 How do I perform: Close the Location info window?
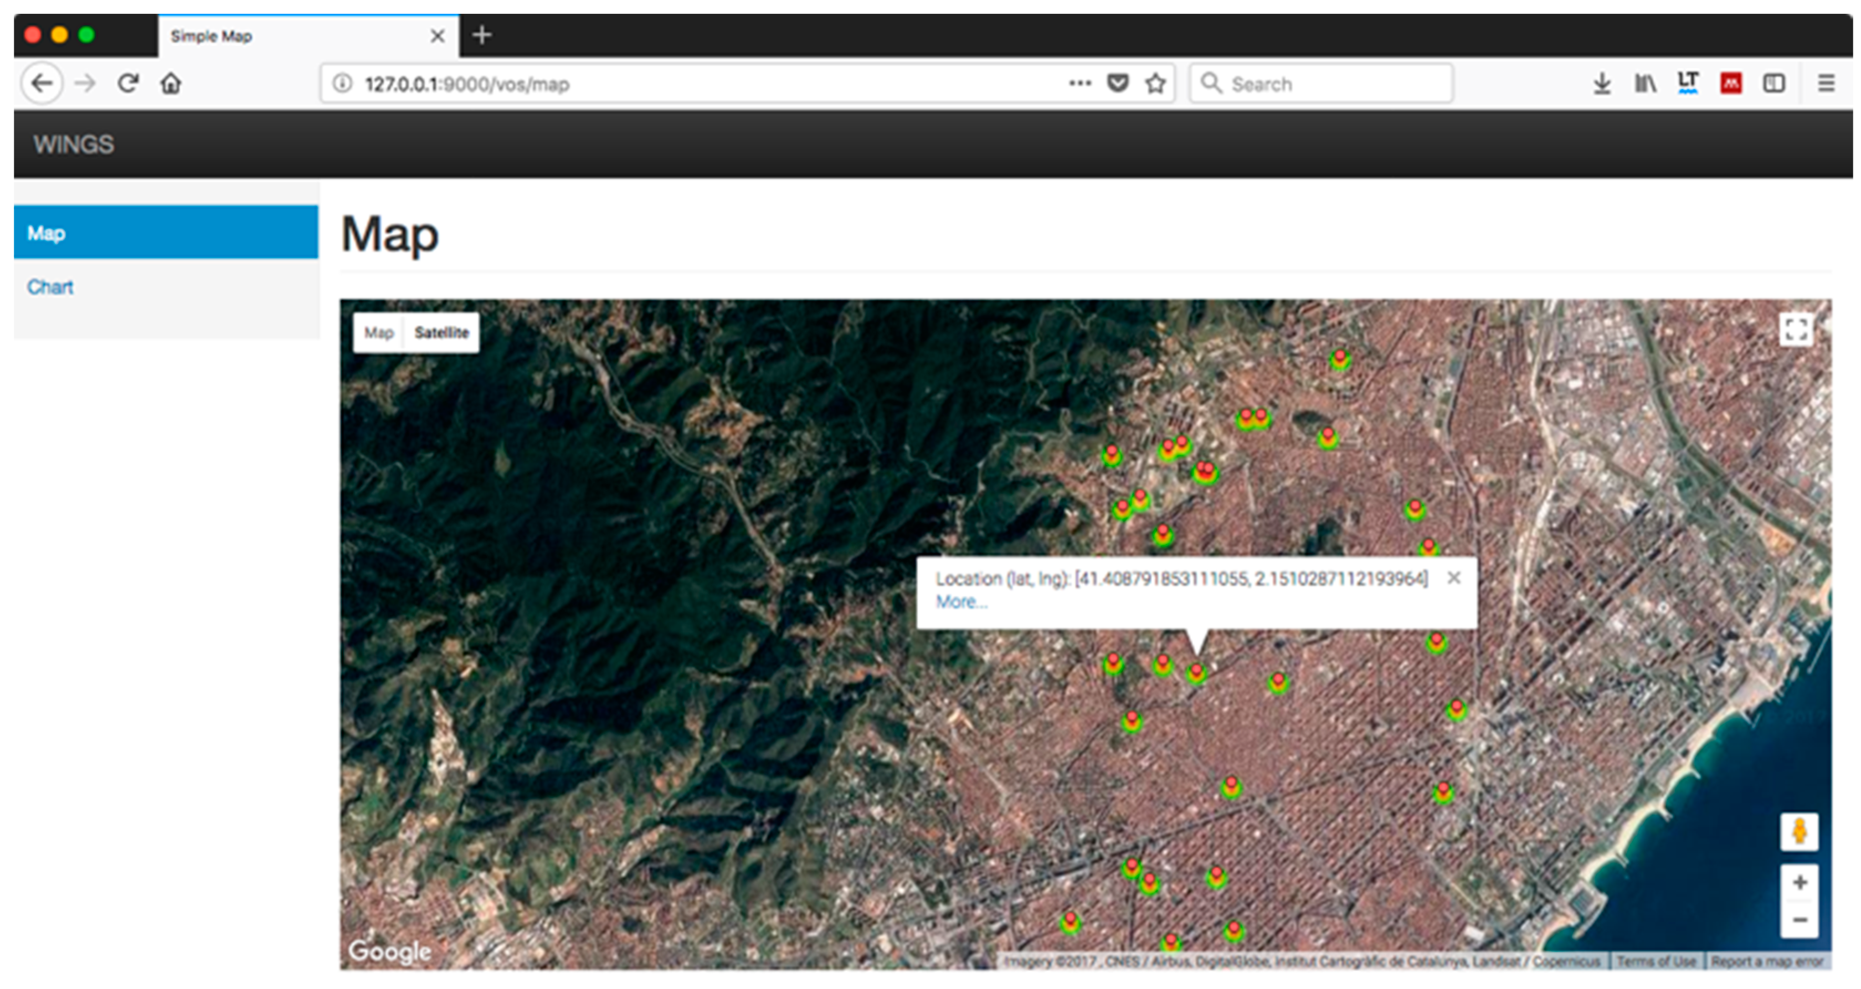[x=1454, y=578]
